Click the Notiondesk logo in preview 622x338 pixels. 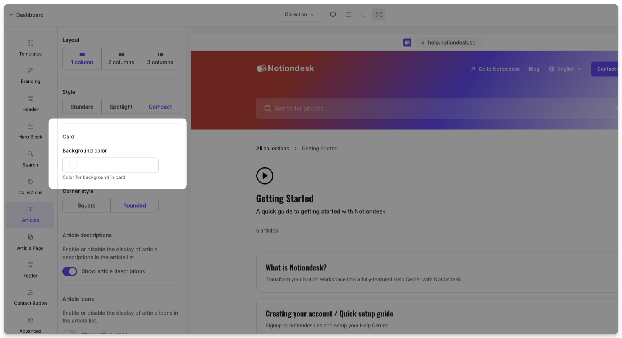(x=285, y=68)
